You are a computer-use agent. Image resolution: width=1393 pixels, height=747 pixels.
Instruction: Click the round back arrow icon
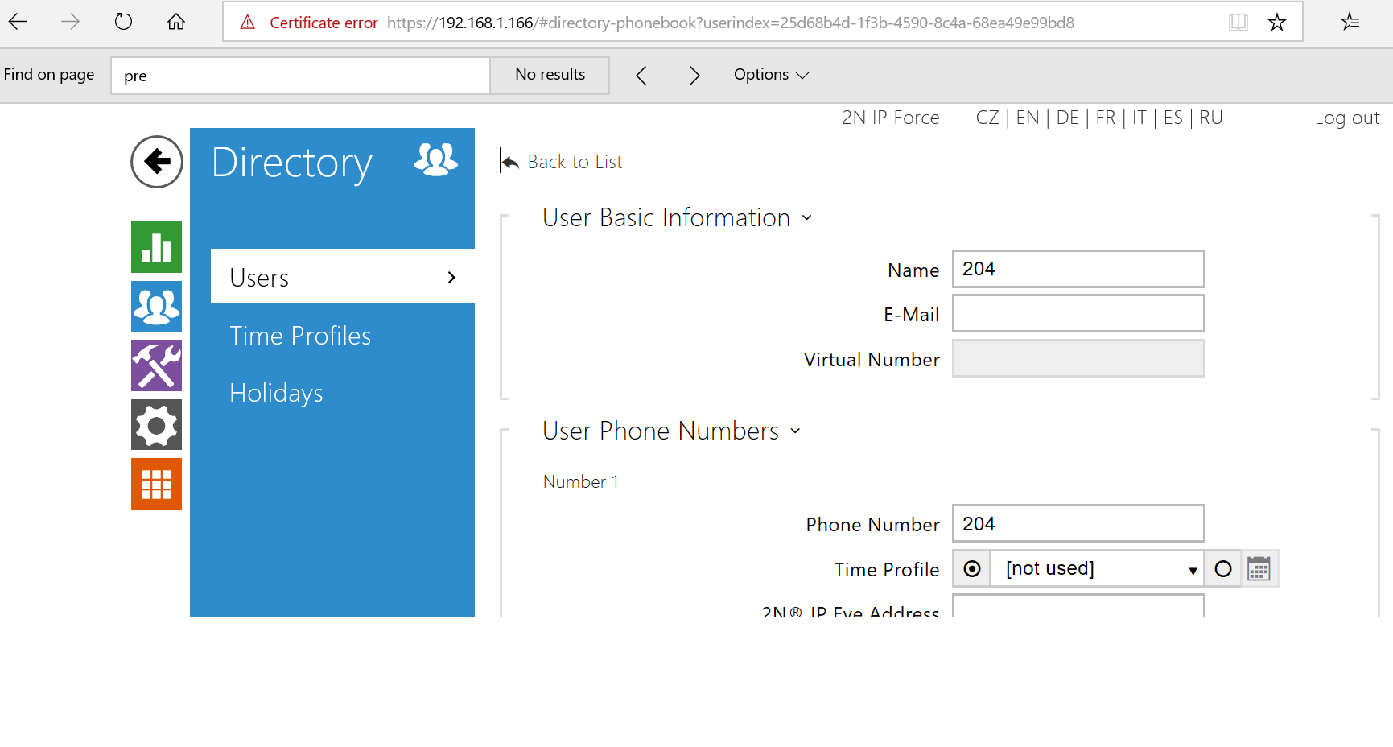157,162
